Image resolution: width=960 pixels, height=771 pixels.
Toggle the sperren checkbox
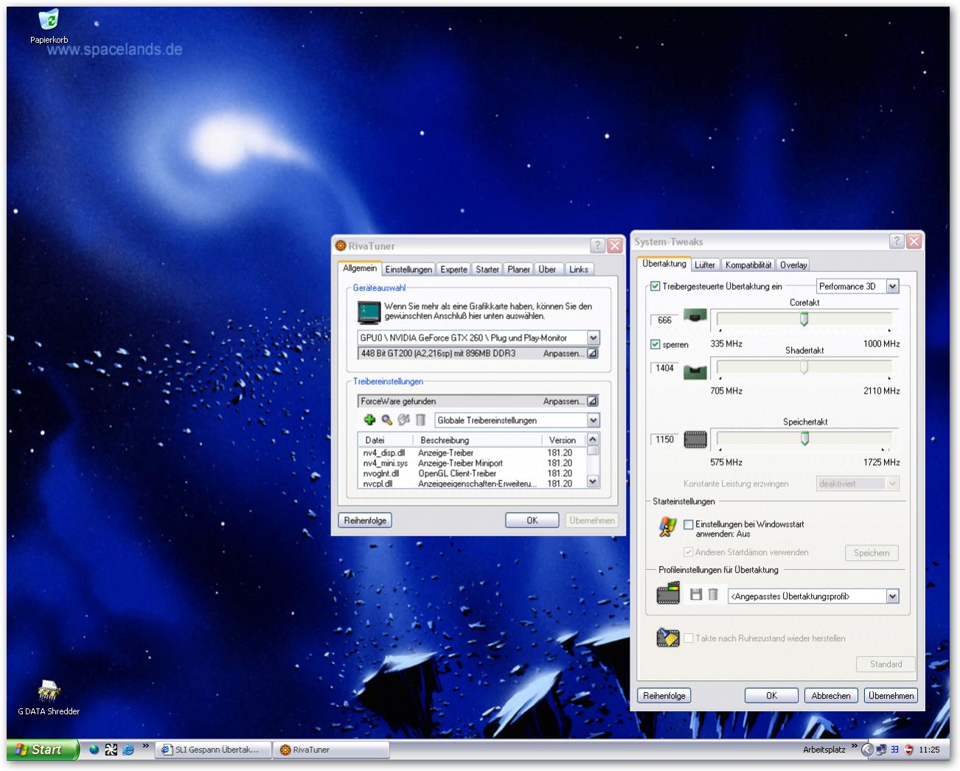pos(655,344)
